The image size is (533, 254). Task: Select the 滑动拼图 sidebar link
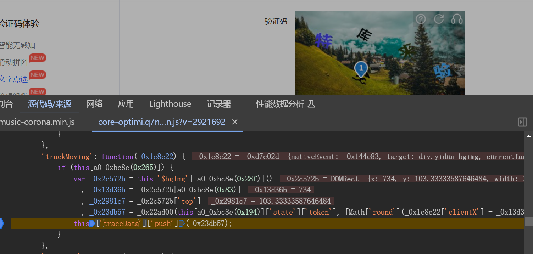point(13,62)
